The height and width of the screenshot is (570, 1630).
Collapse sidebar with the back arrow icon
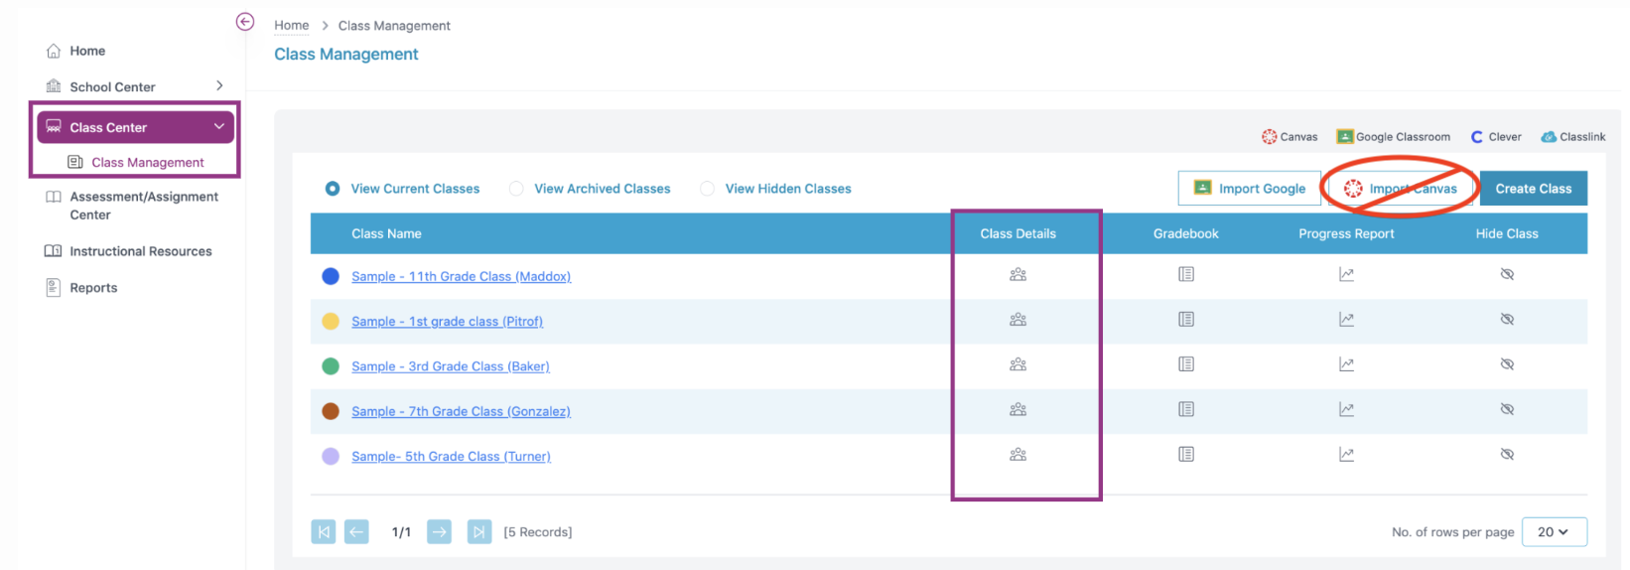pos(245,22)
